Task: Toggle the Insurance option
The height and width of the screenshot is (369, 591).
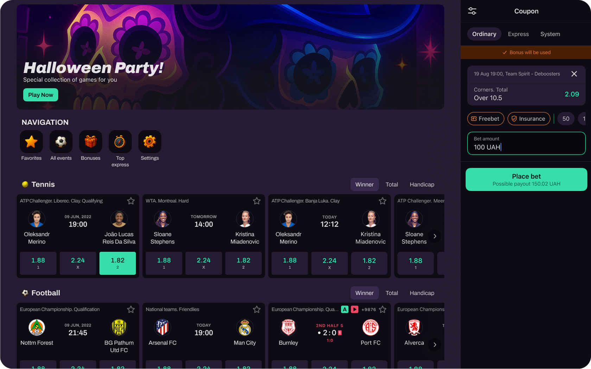Action: (x=529, y=119)
